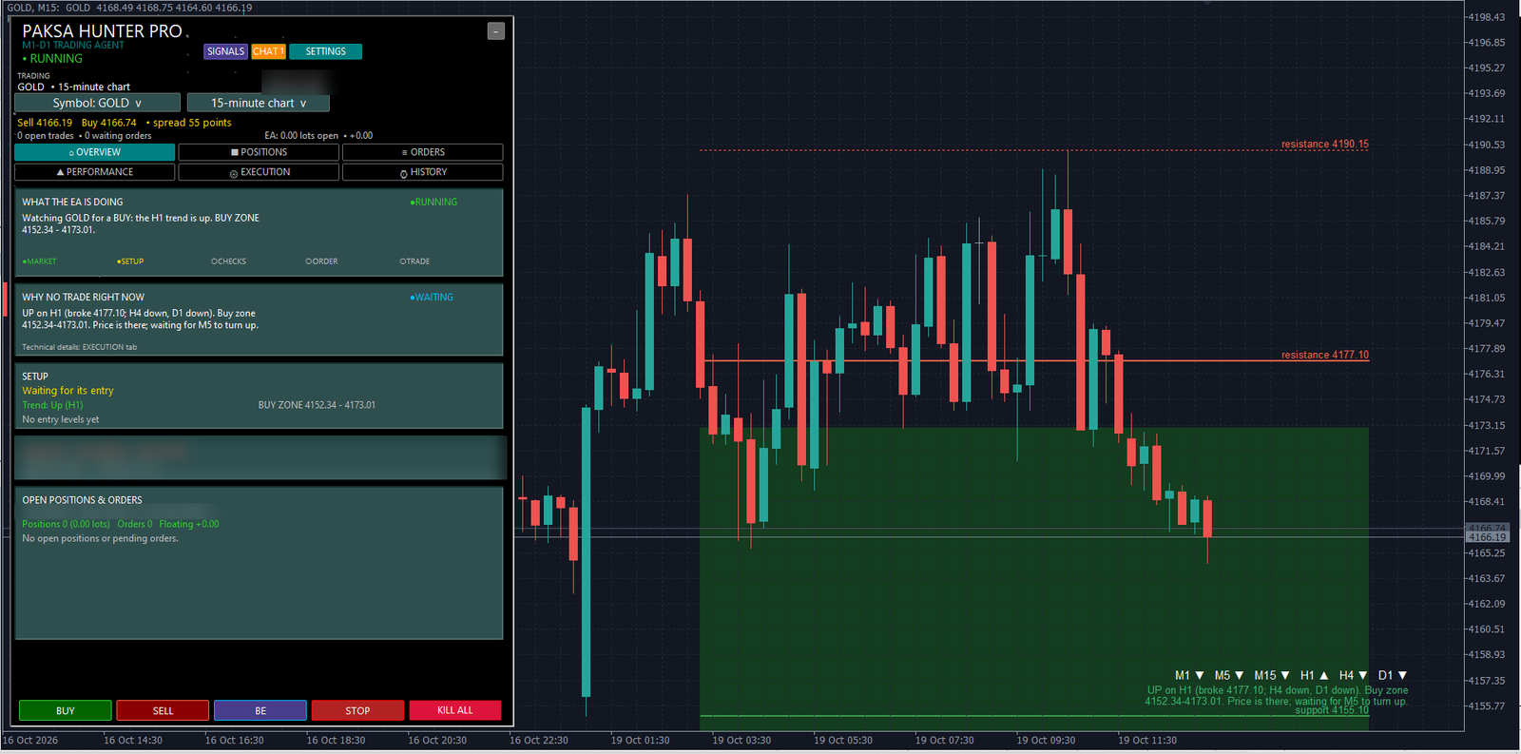Click the H4 timeframe trend indicator

(1354, 675)
